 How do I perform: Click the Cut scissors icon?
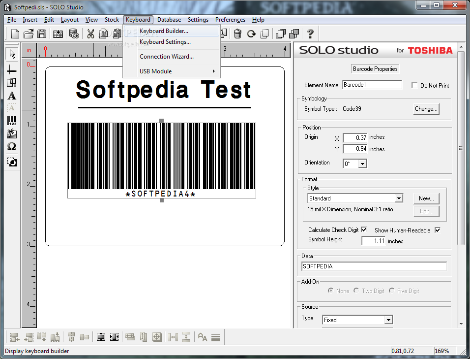click(x=90, y=33)
